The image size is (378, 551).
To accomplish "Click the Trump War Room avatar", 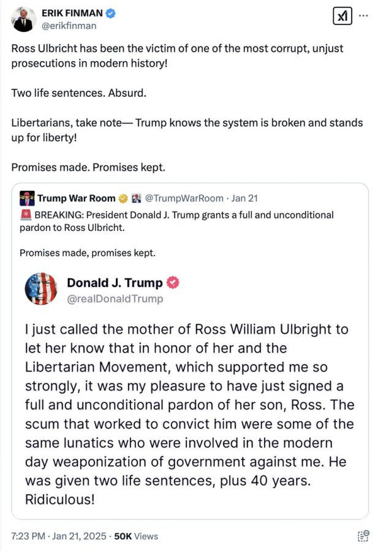I will pos(27,198).
